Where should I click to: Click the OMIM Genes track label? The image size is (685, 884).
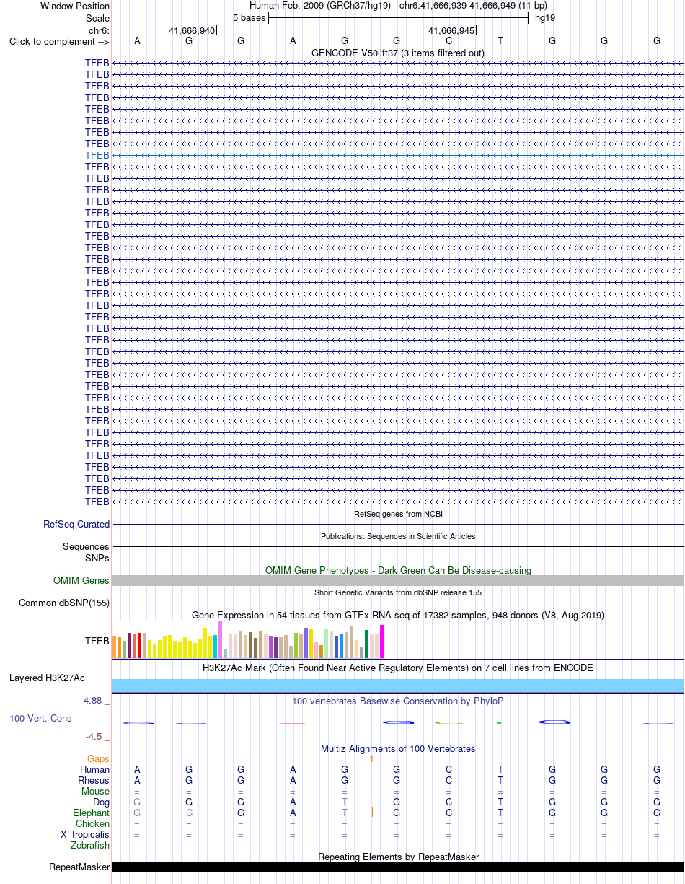click(81, 580)
